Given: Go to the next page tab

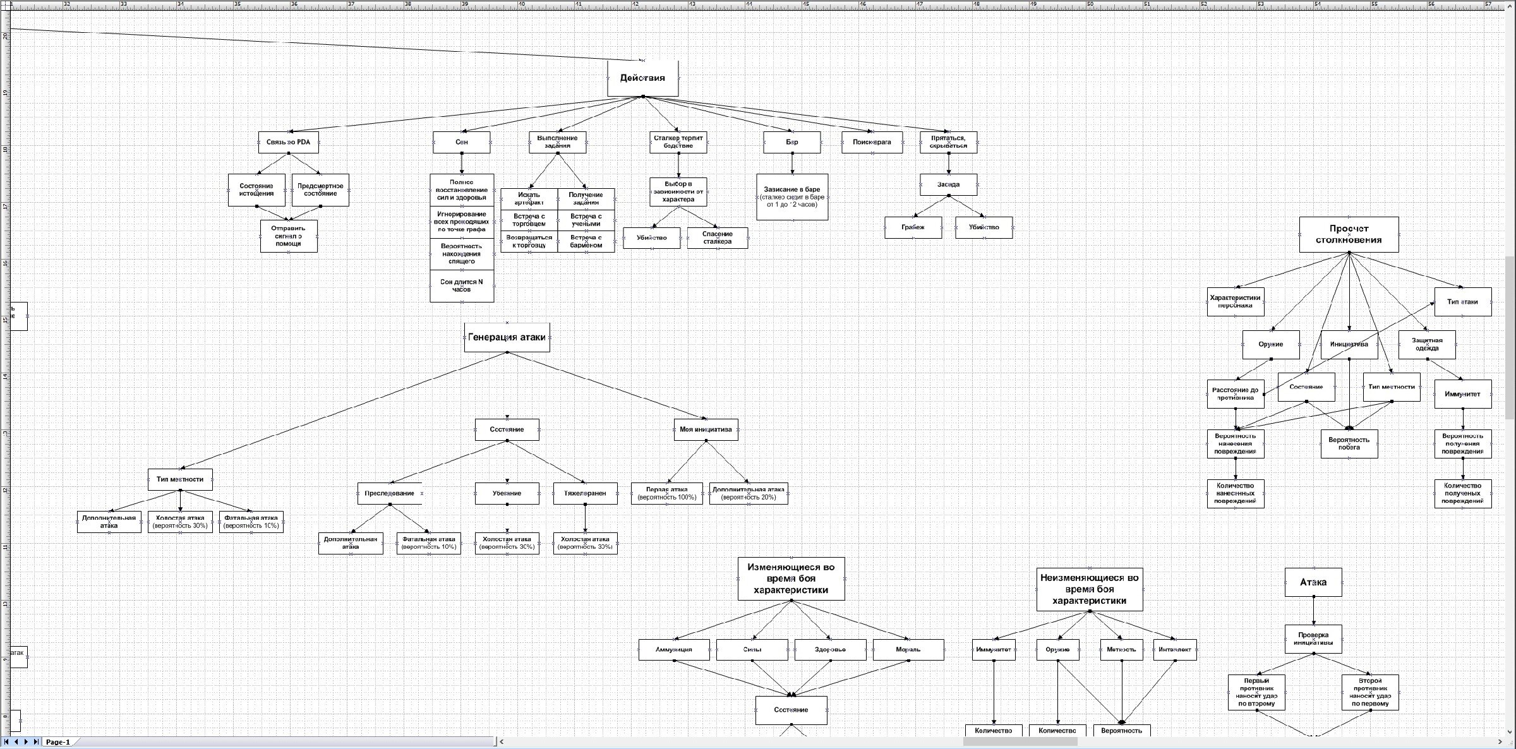Looking at the screenshot, I should pos(26,742).
